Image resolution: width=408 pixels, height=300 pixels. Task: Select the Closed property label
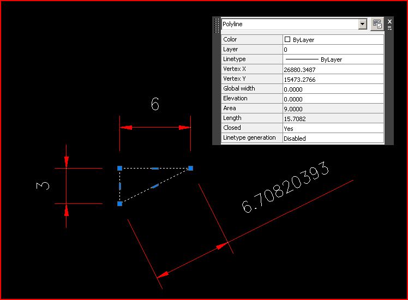(x=232, y=128)
